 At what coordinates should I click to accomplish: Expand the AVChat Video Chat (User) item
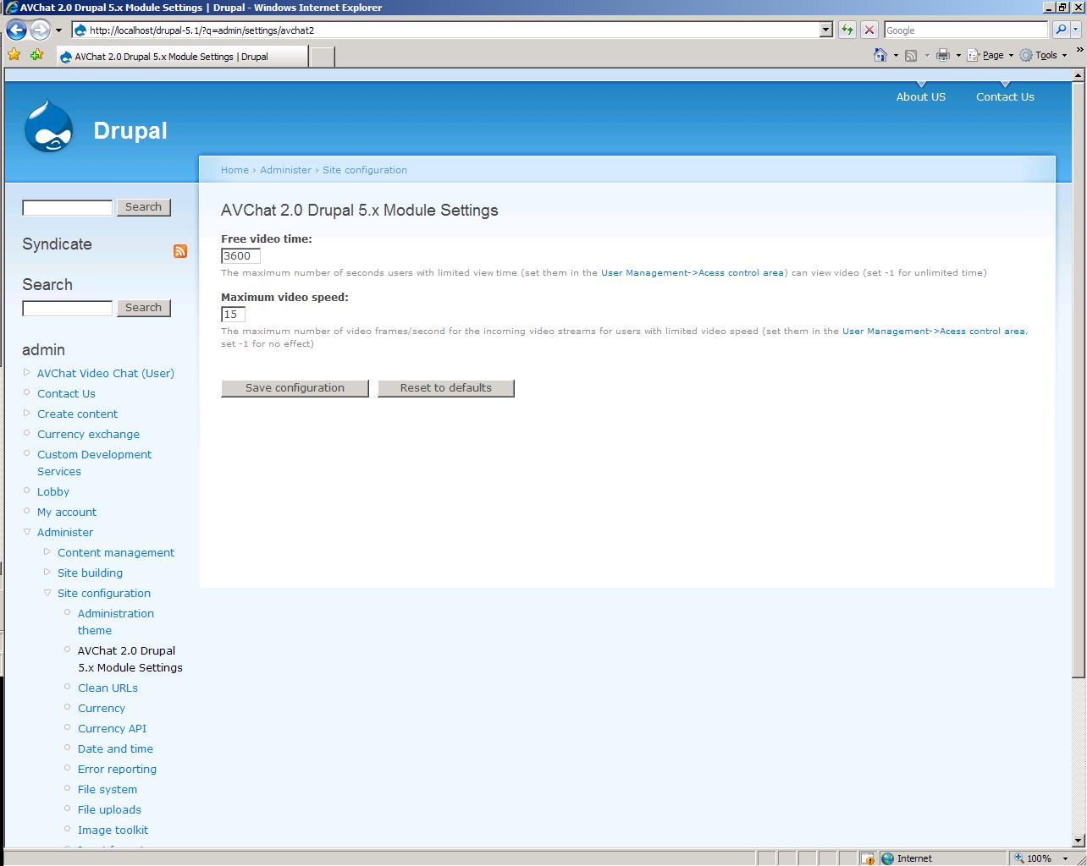pos(27,372)
